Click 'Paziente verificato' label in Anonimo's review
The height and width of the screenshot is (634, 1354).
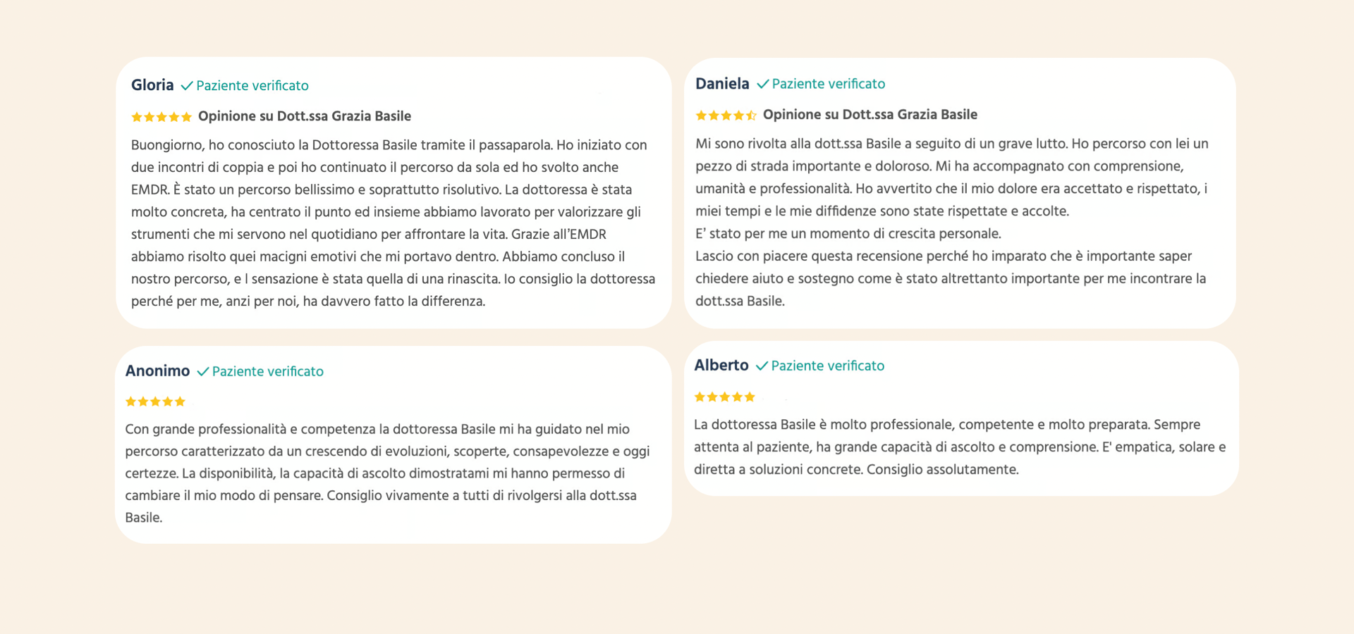(x=267, y=372)
